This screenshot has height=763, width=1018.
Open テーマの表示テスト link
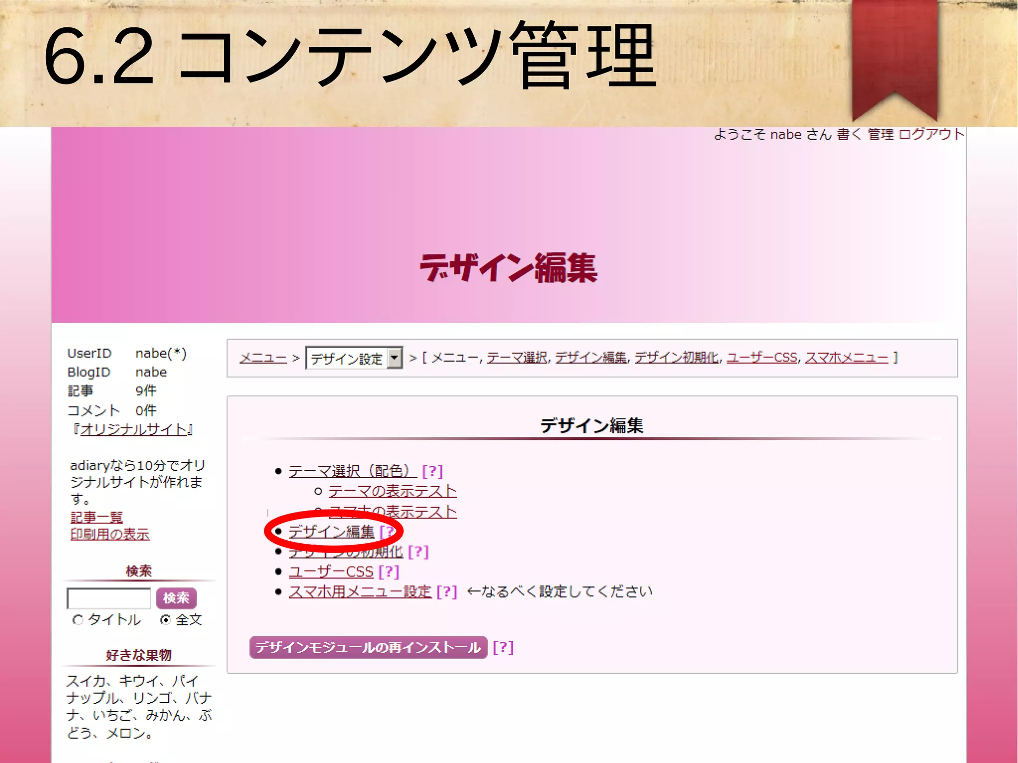point(393,491)
